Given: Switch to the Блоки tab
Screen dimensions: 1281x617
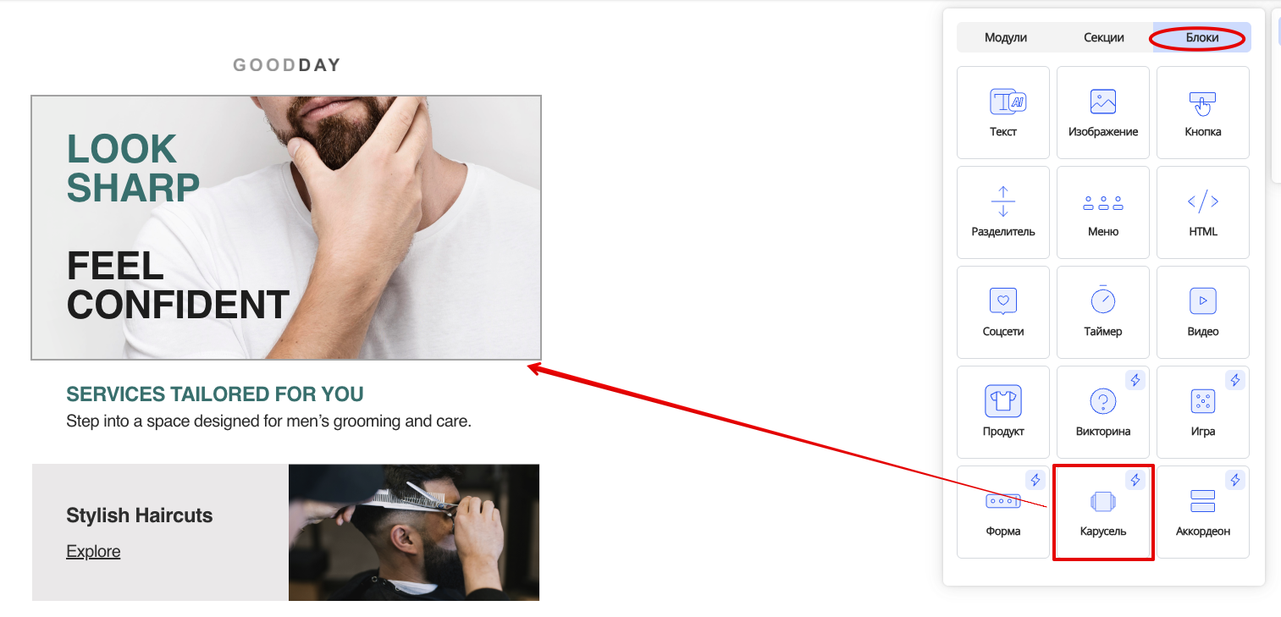Looking at the screenshot, I should [x=1202, y=37].
